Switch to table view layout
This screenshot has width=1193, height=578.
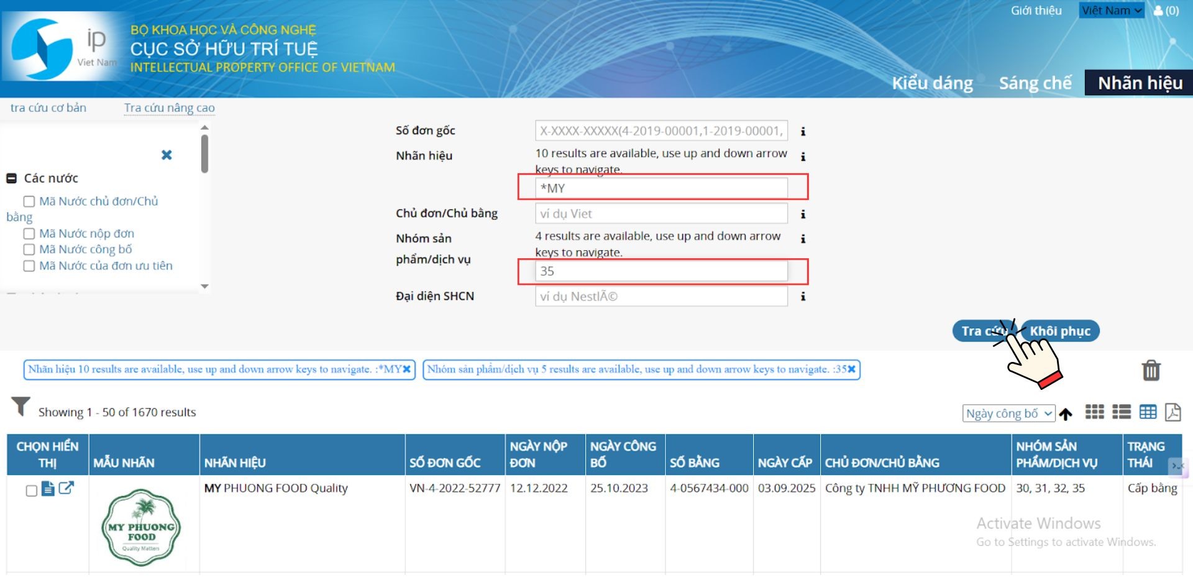tap(1148, 412)
